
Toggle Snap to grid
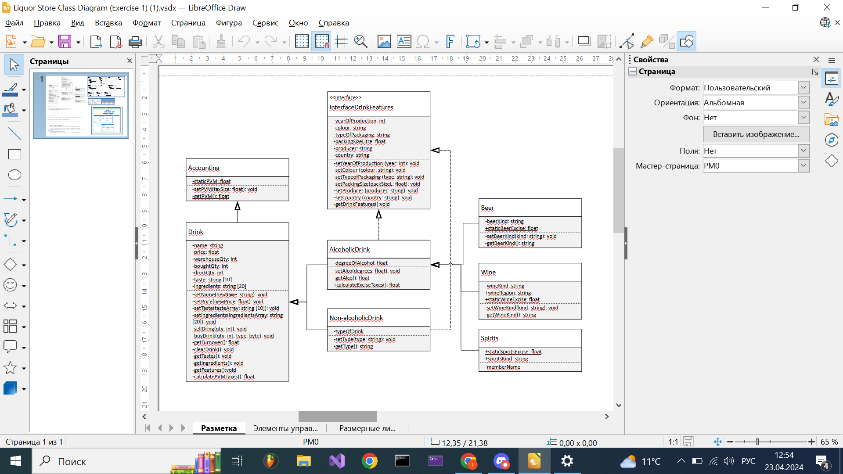pyautogui.click(x=321, y=42)
